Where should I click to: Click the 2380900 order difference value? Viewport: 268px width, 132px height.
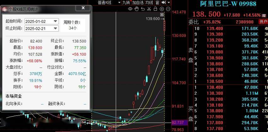point(245,22)
